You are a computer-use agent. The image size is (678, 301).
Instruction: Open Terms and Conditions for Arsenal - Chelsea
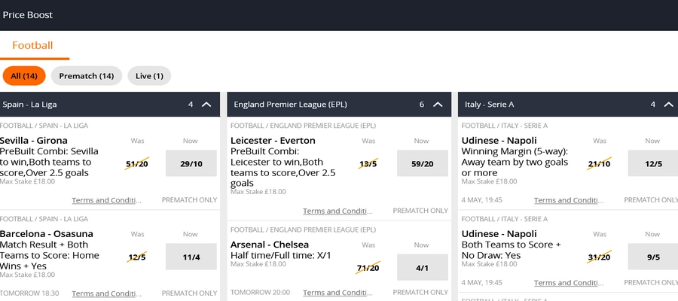tap(337, 293)
